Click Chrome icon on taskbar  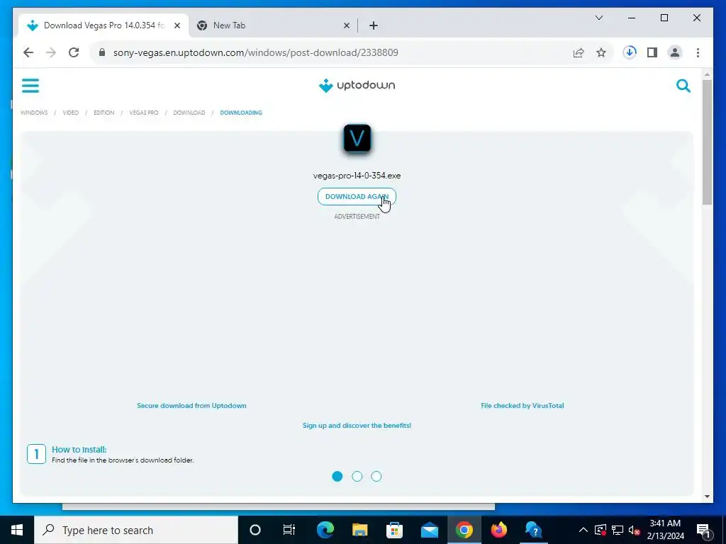464,530
